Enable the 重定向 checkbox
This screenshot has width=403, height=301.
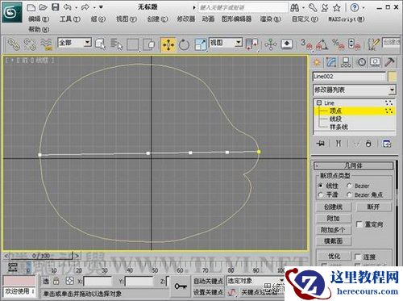pyautogui.click(x=359, y=224)
